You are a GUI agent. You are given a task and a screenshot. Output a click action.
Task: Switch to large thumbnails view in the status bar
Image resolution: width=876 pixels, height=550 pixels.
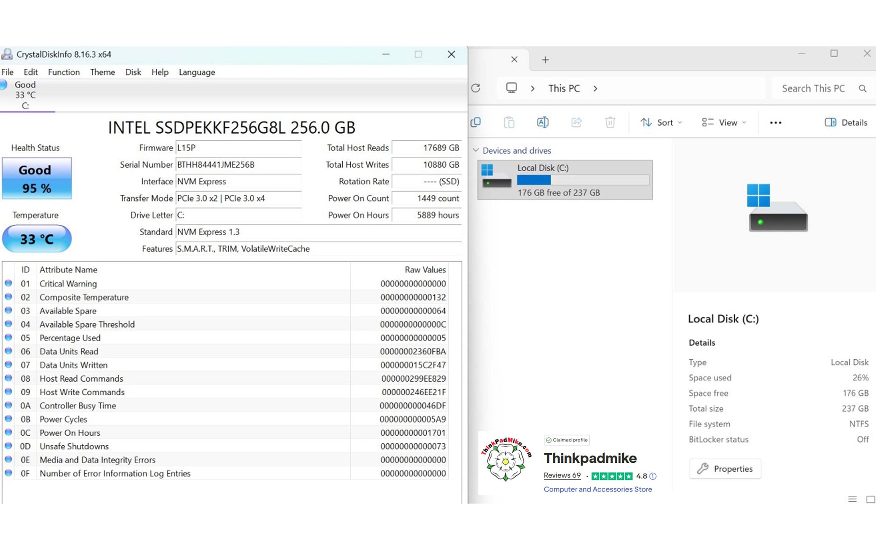(871, 499)
